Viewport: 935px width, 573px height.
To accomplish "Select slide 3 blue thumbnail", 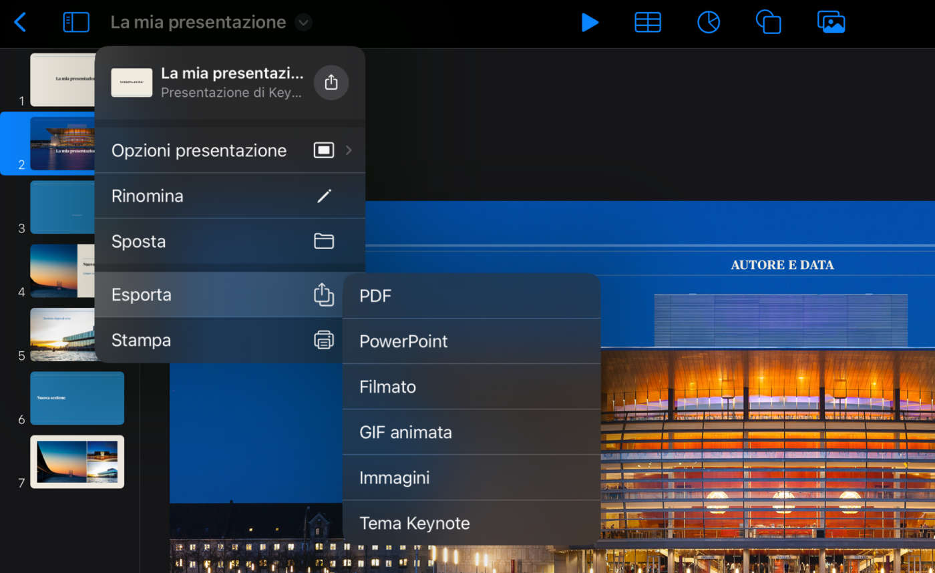I will (x=63, y=207).
